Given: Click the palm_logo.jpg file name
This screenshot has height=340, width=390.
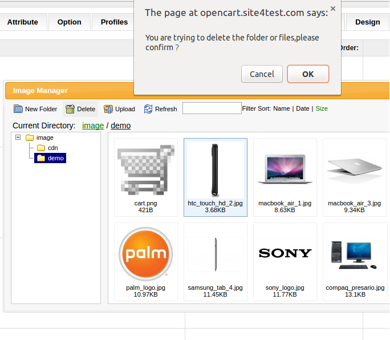Looking at the screenshot, I should click(x=146, y=288).
